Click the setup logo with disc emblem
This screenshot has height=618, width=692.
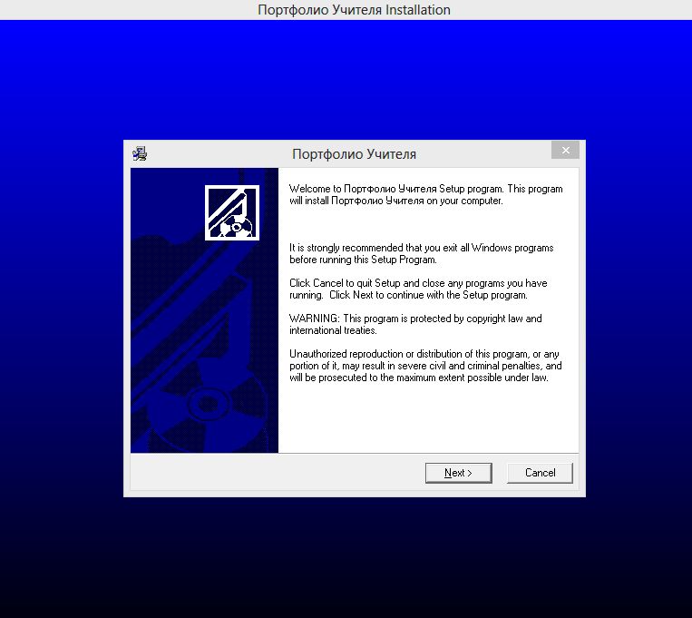coord(232,212)
